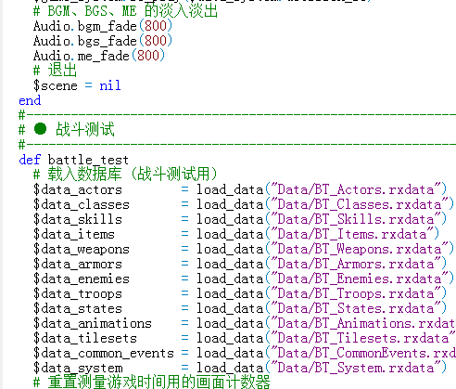Click the $data_enemies variable
This screenshot has width=456, height=389.
point(82,279)
